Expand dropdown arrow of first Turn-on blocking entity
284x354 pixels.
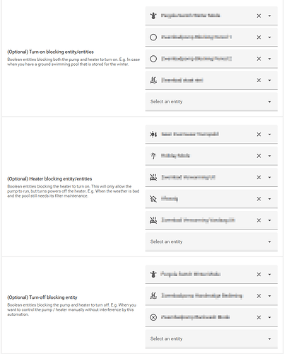coord(270,16)
